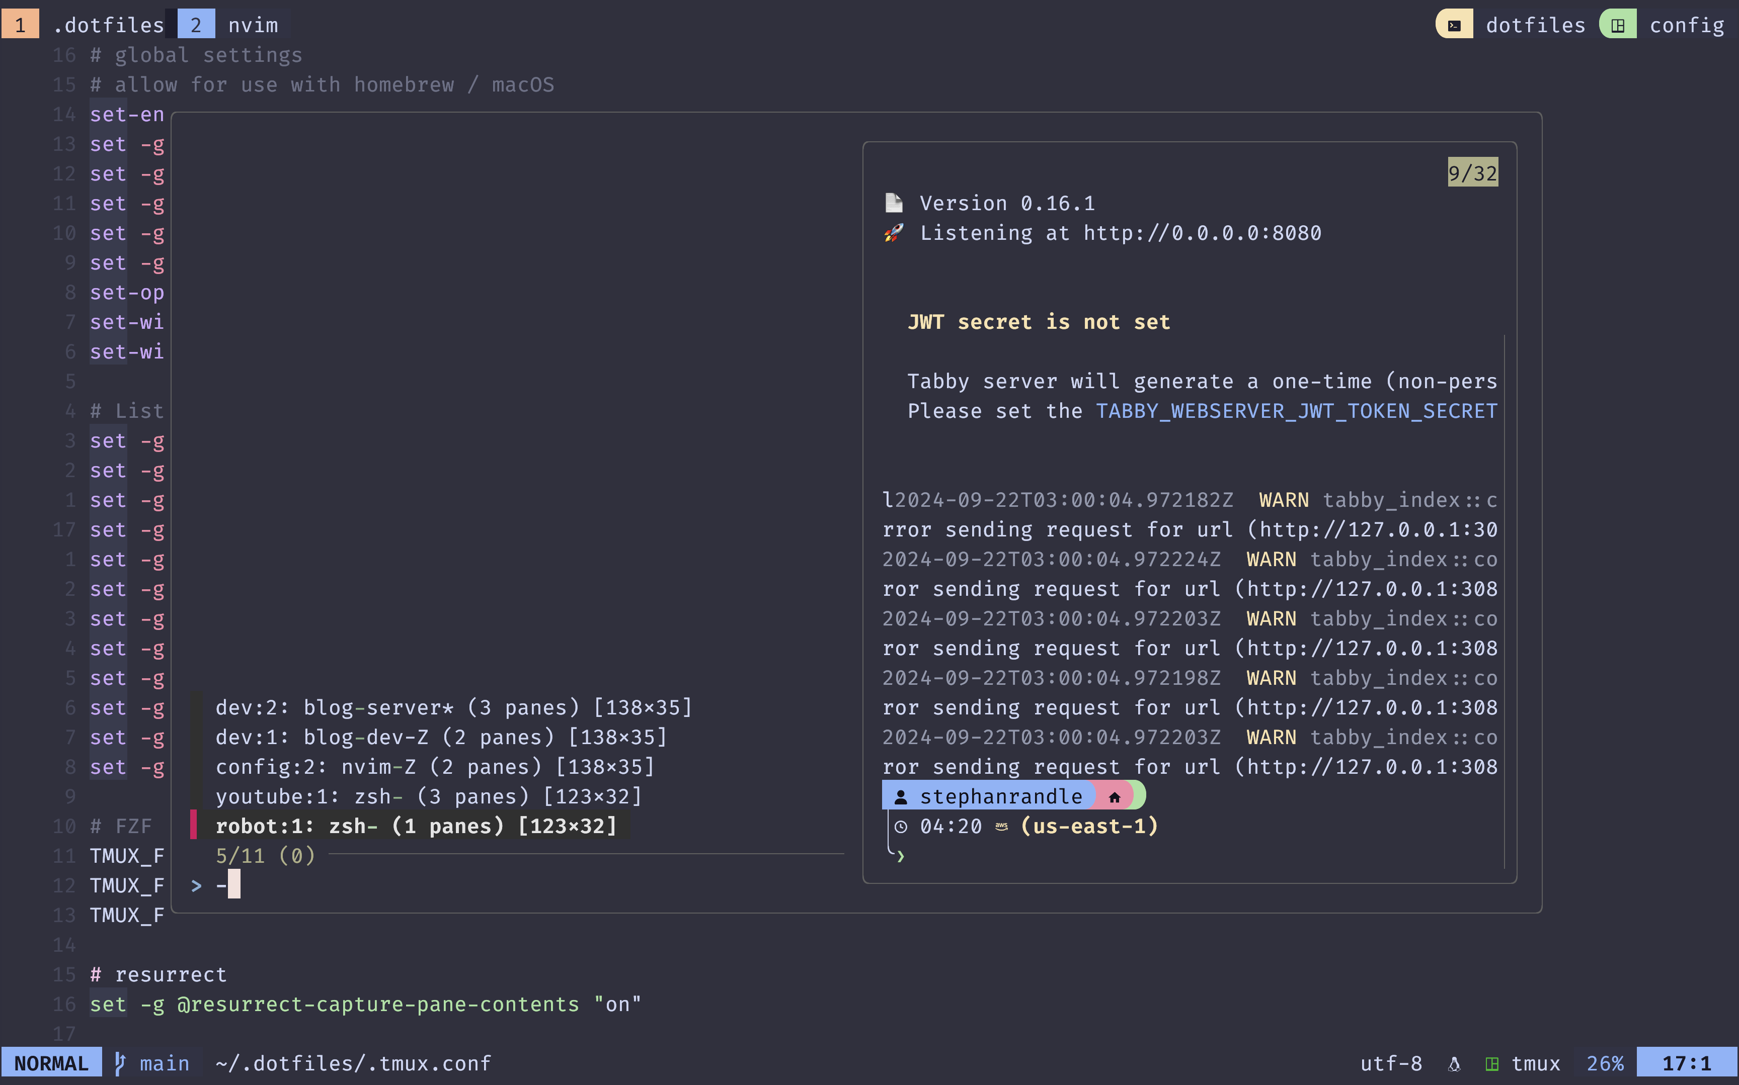Click the # FZF comment line

(x=121, y=826)
